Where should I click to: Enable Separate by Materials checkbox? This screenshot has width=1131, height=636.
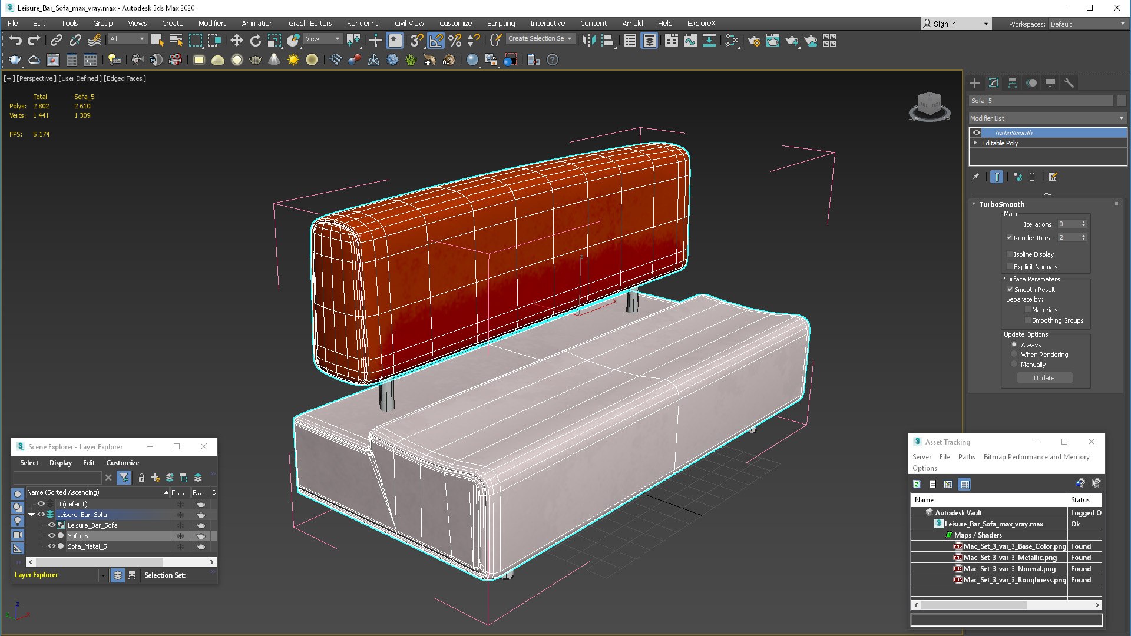point(1028,310)
